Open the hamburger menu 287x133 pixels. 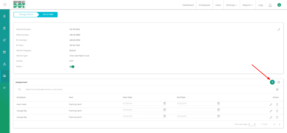(x=5, y=5)
